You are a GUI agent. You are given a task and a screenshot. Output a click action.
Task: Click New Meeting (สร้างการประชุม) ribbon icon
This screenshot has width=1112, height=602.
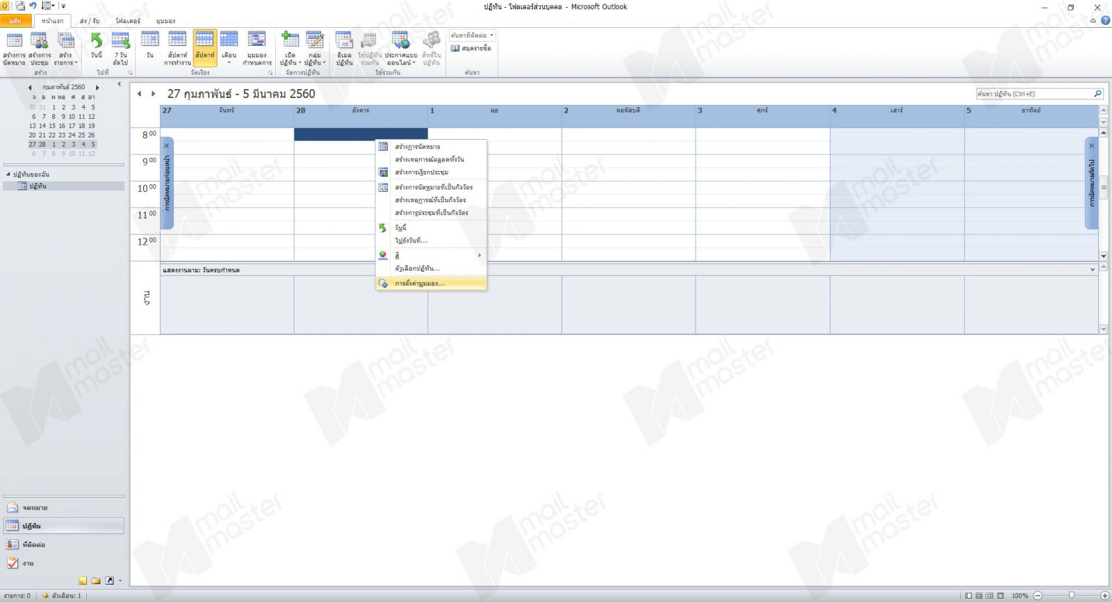(40, 49)
